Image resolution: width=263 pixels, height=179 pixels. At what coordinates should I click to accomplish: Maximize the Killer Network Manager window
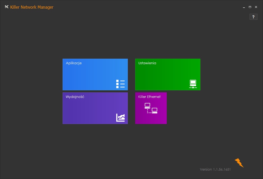pos(250,7)
